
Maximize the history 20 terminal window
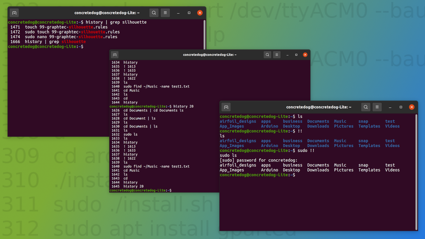(296, 55)
